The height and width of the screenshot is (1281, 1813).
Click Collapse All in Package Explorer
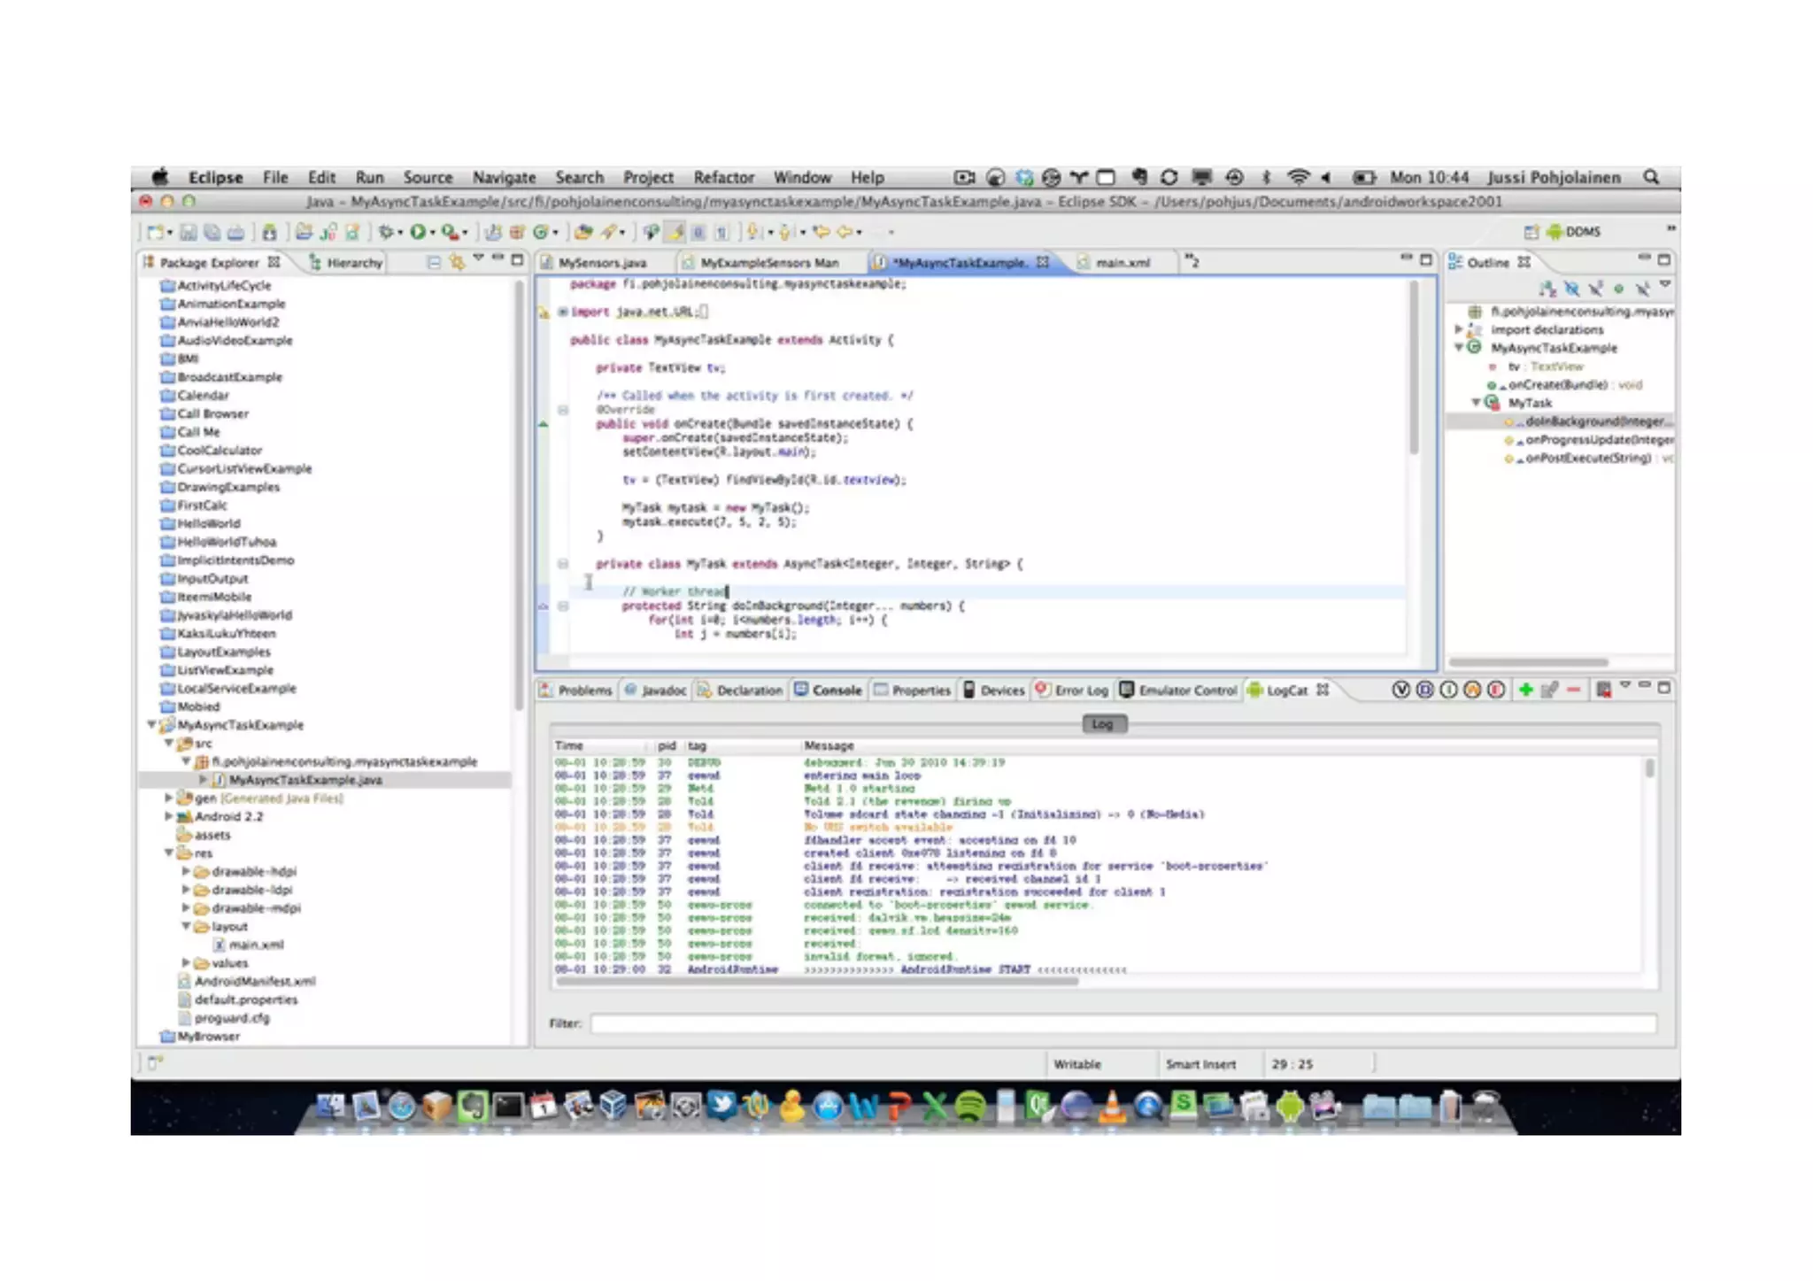[434, 262]
